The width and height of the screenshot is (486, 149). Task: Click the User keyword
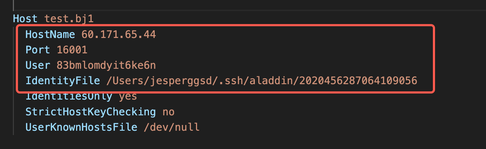click(x=38, y=65)
